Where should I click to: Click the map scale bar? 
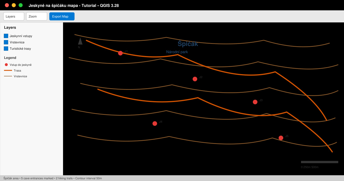(320, 162)
